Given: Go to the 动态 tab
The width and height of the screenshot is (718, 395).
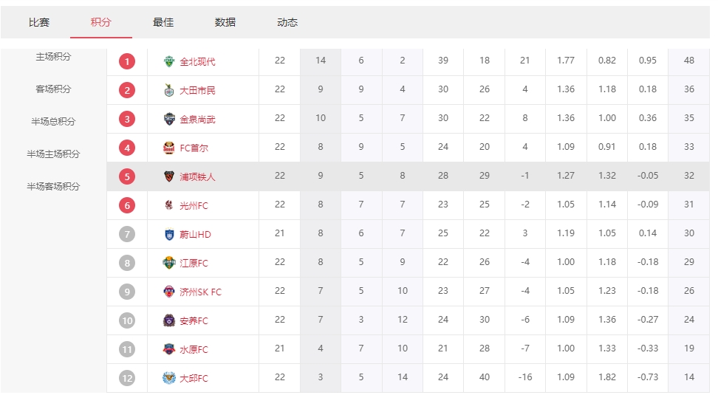Looking at the screenshot, I should [287, 22].
